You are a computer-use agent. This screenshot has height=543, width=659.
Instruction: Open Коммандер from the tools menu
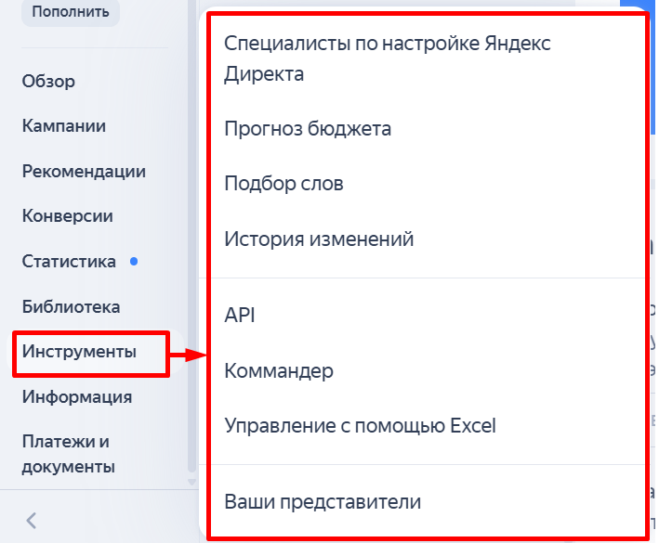pyautogui.click(x=278, y=370)
